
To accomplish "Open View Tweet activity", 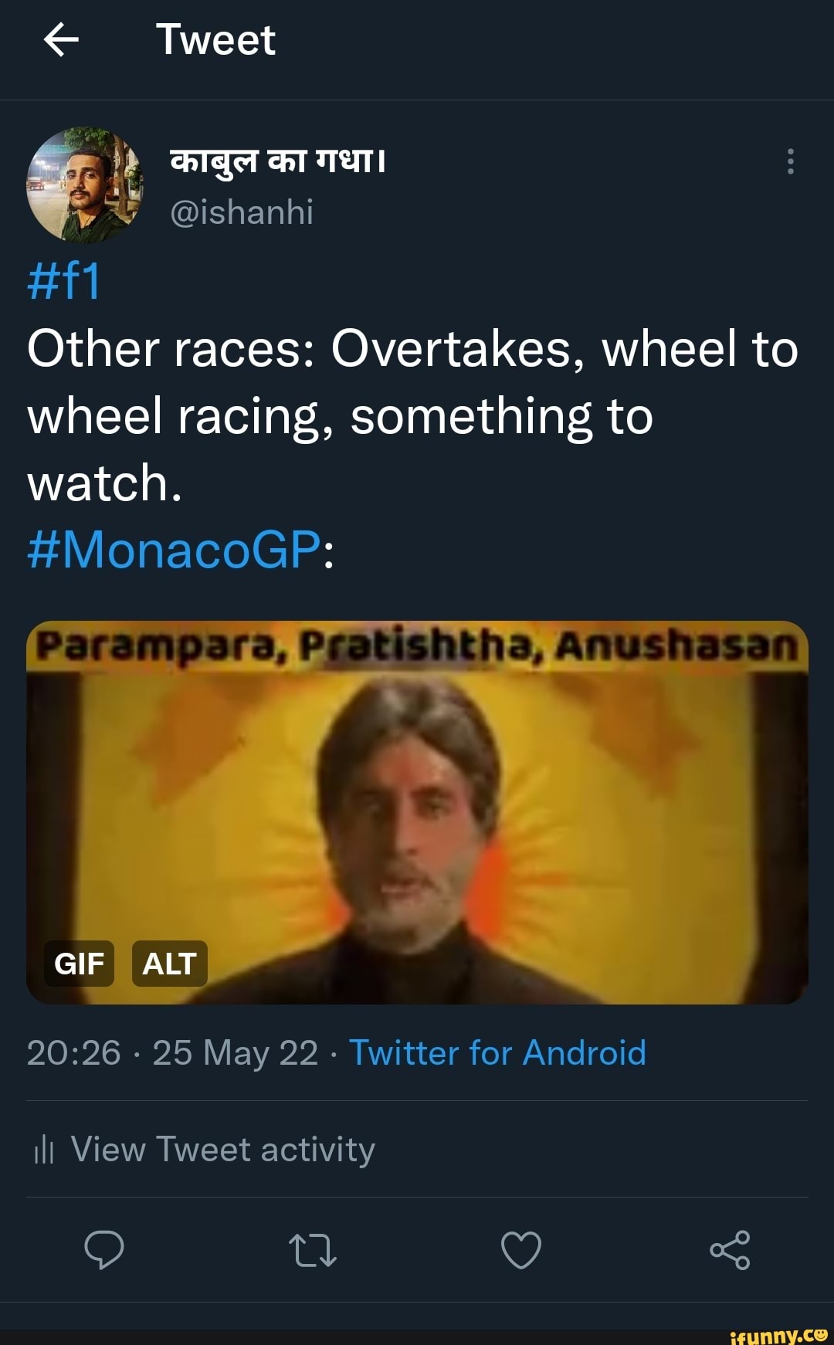I will [x=222, y=1149].
